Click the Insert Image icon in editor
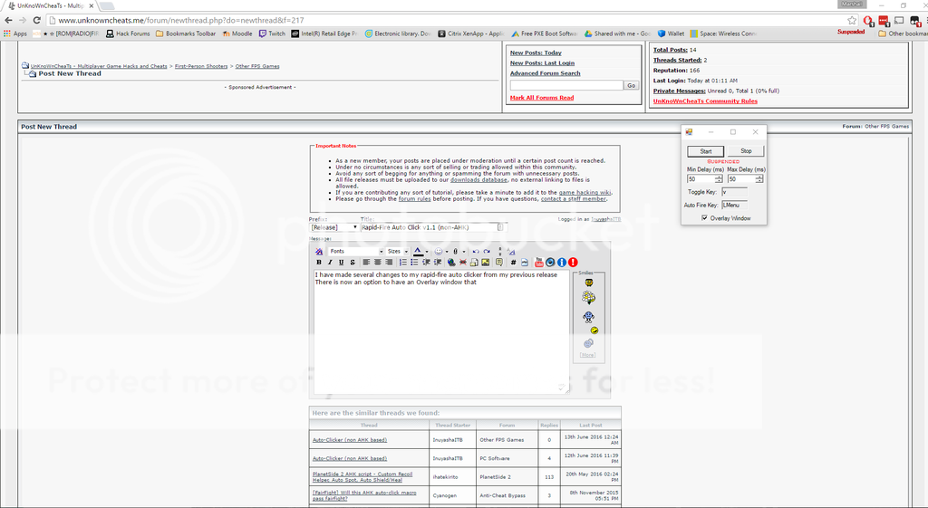 [486, 263]
